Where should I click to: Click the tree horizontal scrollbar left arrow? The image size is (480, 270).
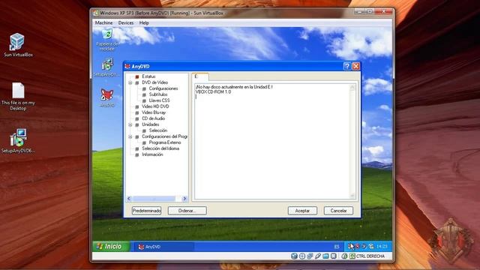point(129,199)
